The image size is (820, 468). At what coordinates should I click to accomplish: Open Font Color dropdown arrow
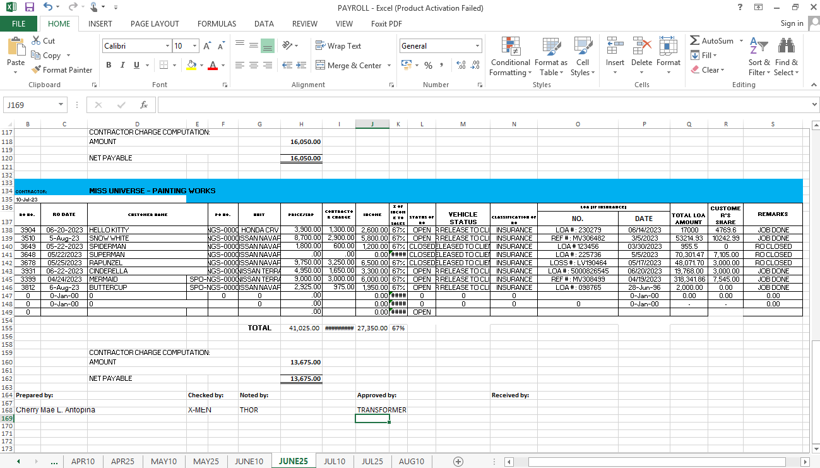[223, 65]
